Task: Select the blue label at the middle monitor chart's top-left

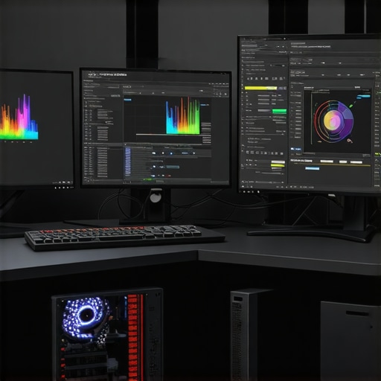Action: [127, 100]
